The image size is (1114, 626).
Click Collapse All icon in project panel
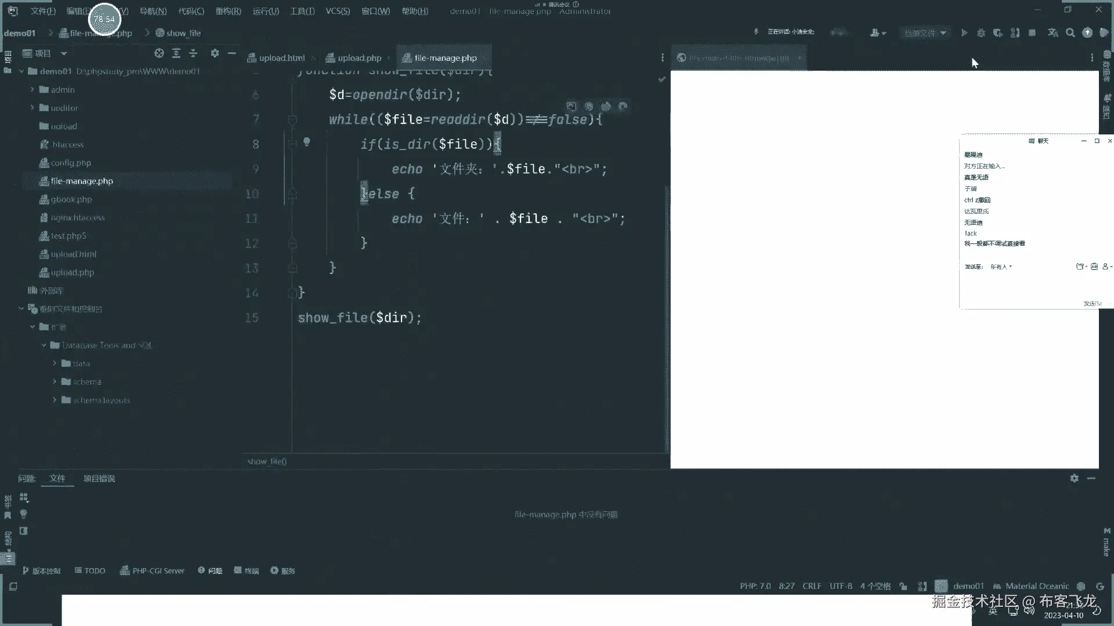click(193, 53)
